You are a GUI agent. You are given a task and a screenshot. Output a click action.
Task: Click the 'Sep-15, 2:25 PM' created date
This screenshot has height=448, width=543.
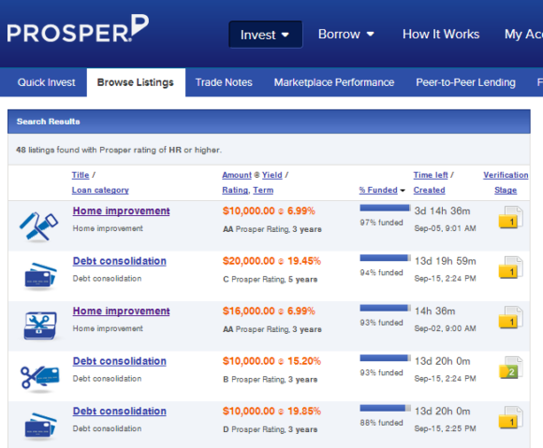(x=445, y=428)
